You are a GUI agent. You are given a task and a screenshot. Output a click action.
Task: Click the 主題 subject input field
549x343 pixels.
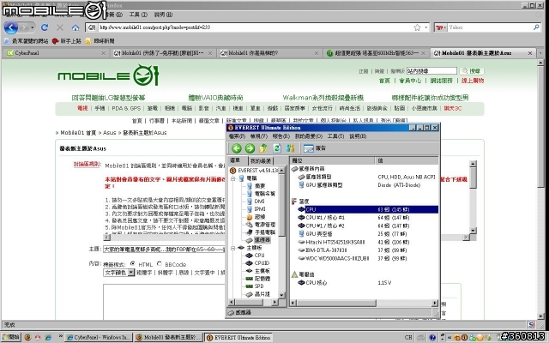(x=164, y=250)
